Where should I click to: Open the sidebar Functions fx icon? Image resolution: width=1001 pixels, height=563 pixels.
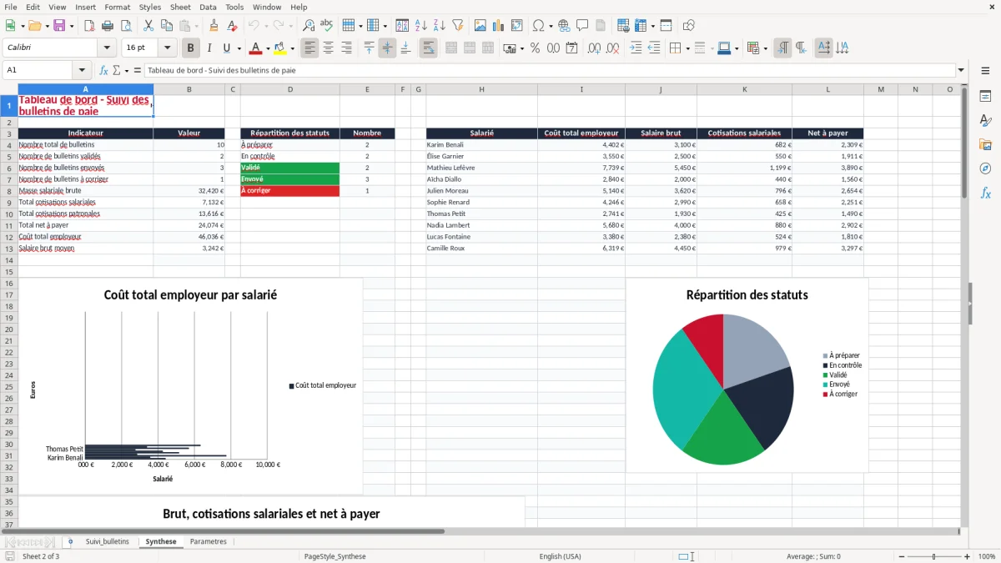985,194
